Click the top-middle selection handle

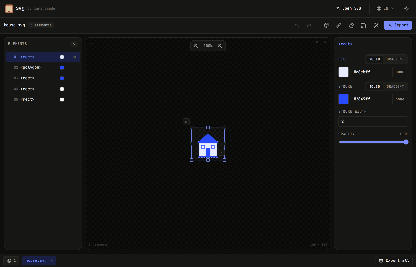pos(208,127)
